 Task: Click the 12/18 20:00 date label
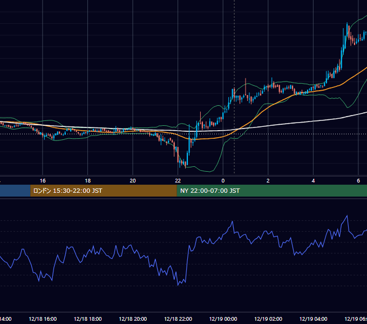pos(133,319)
